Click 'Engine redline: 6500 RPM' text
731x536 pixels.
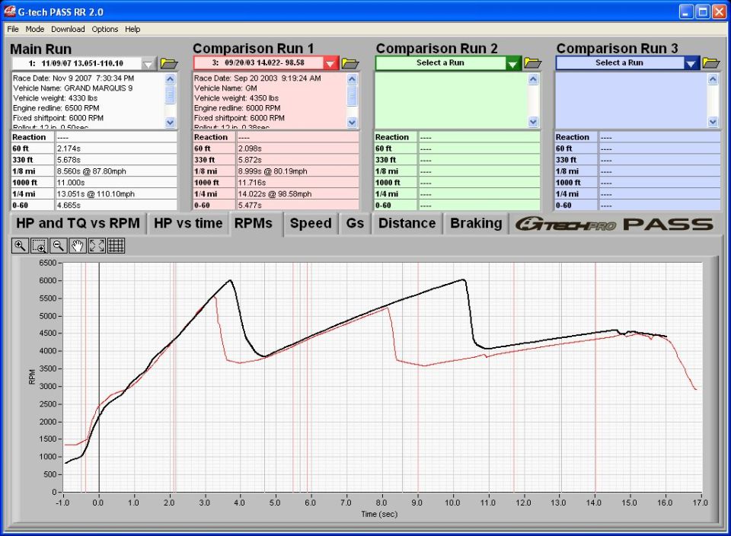coord(56,108)
